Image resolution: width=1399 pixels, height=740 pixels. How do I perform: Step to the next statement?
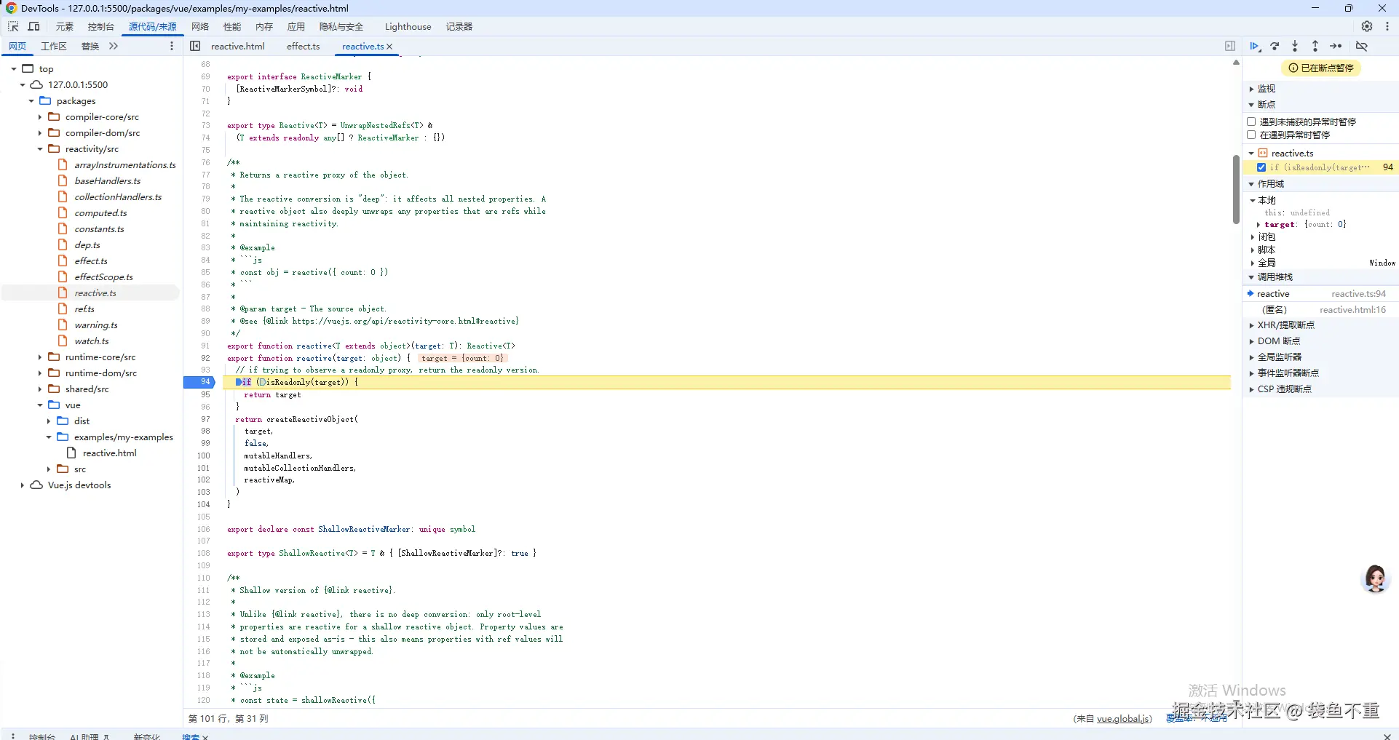[x=1336, y=47]
